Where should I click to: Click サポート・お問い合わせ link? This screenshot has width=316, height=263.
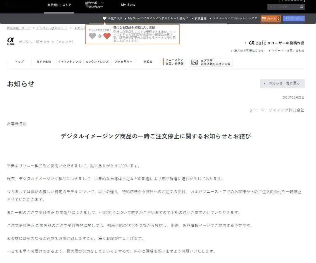288,51
